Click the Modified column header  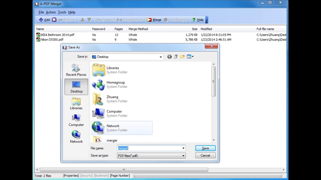pyautogui.click(x=227, y=29)
